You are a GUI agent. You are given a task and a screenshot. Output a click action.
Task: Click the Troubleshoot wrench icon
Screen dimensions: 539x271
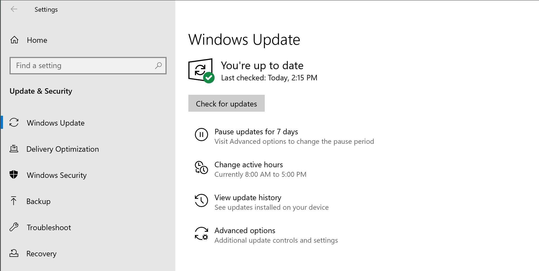coord(14,227)
